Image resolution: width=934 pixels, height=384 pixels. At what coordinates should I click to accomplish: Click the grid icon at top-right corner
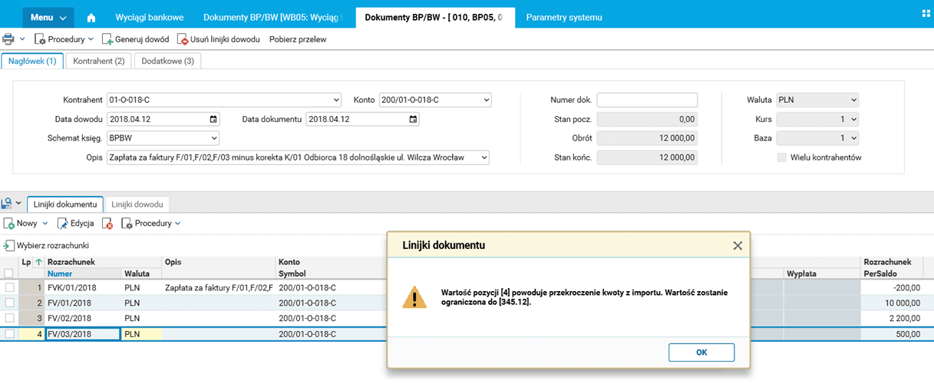pyautogui.click(x=926, y=13)
